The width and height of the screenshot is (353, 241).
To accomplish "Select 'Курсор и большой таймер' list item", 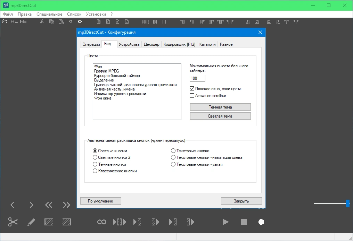I will pyautogui.click(x=137, y=76).
